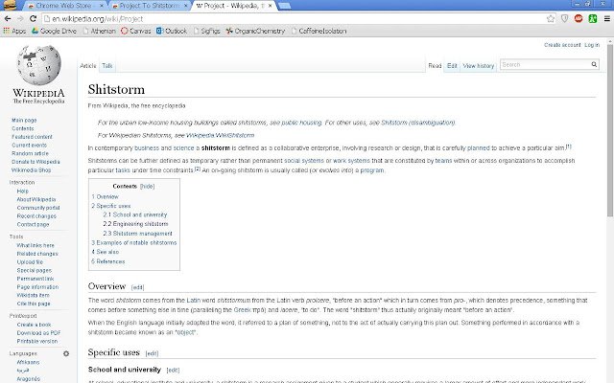This screenshot has width=614, height=383.
Task: Open the Afrikaans language link
Action: (x=28, y=362)
